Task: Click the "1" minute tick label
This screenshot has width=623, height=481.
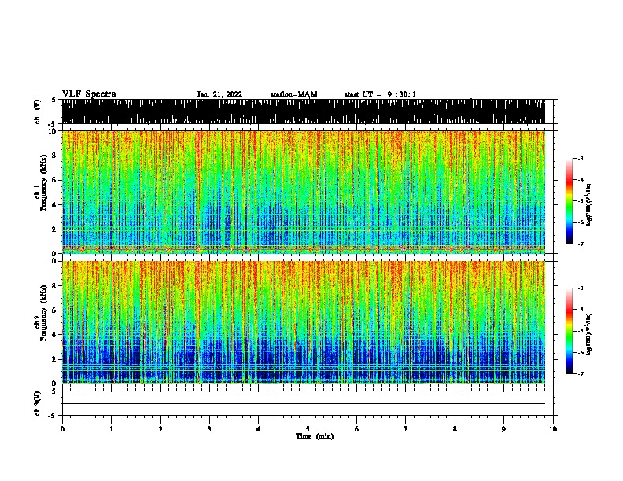Action: 111,429
